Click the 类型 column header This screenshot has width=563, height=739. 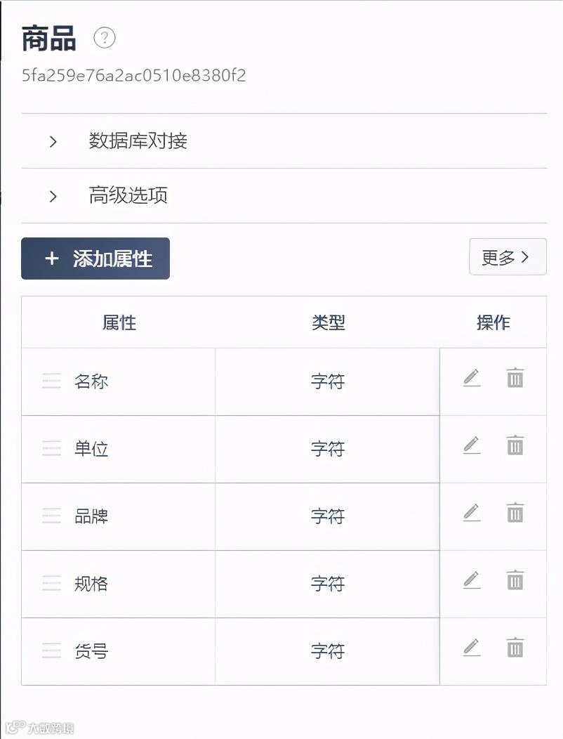point(328,322)
